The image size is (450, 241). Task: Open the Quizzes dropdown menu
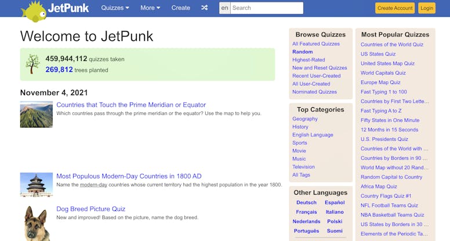pos(115,8)
